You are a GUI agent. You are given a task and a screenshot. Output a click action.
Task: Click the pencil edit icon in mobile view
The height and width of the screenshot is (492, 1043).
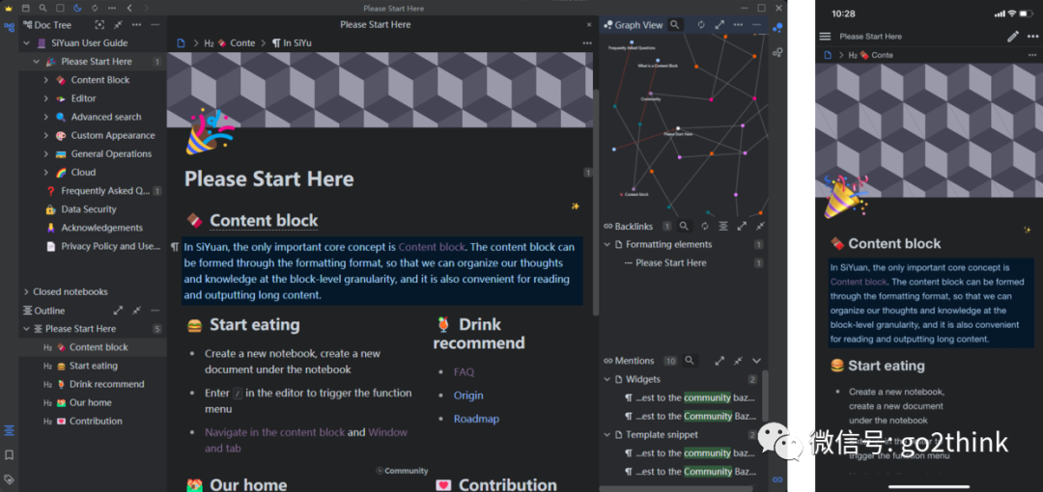pos(1012,37)
